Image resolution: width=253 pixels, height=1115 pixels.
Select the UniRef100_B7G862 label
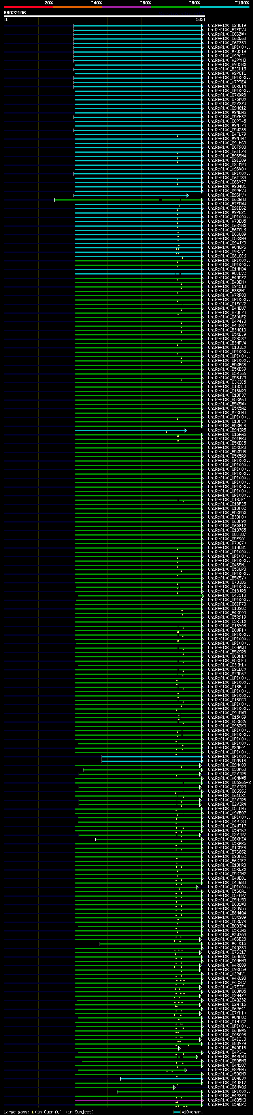pos(227,852)
